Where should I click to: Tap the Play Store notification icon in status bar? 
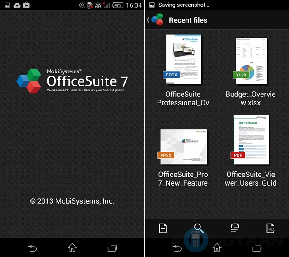[x=27, y=5]
